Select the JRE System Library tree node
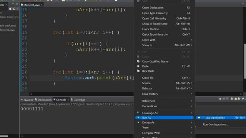 click(9, 17)
